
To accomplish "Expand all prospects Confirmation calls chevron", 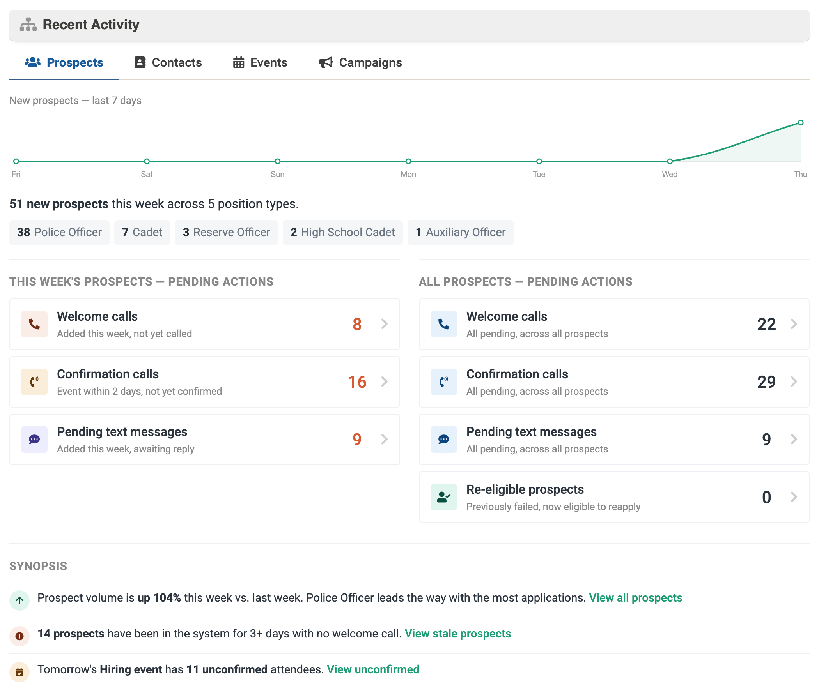I will click(794, 381).
